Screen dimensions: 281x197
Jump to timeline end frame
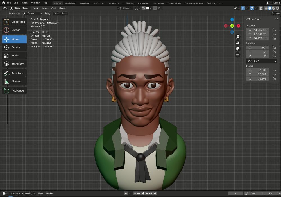point(155,193)
